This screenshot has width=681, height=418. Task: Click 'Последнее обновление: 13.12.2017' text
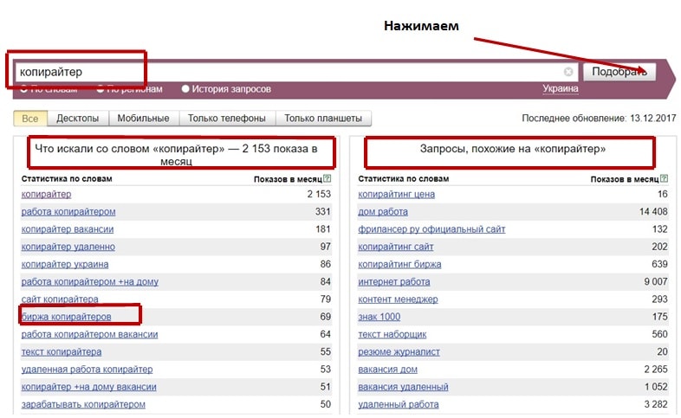click(599, 119)
